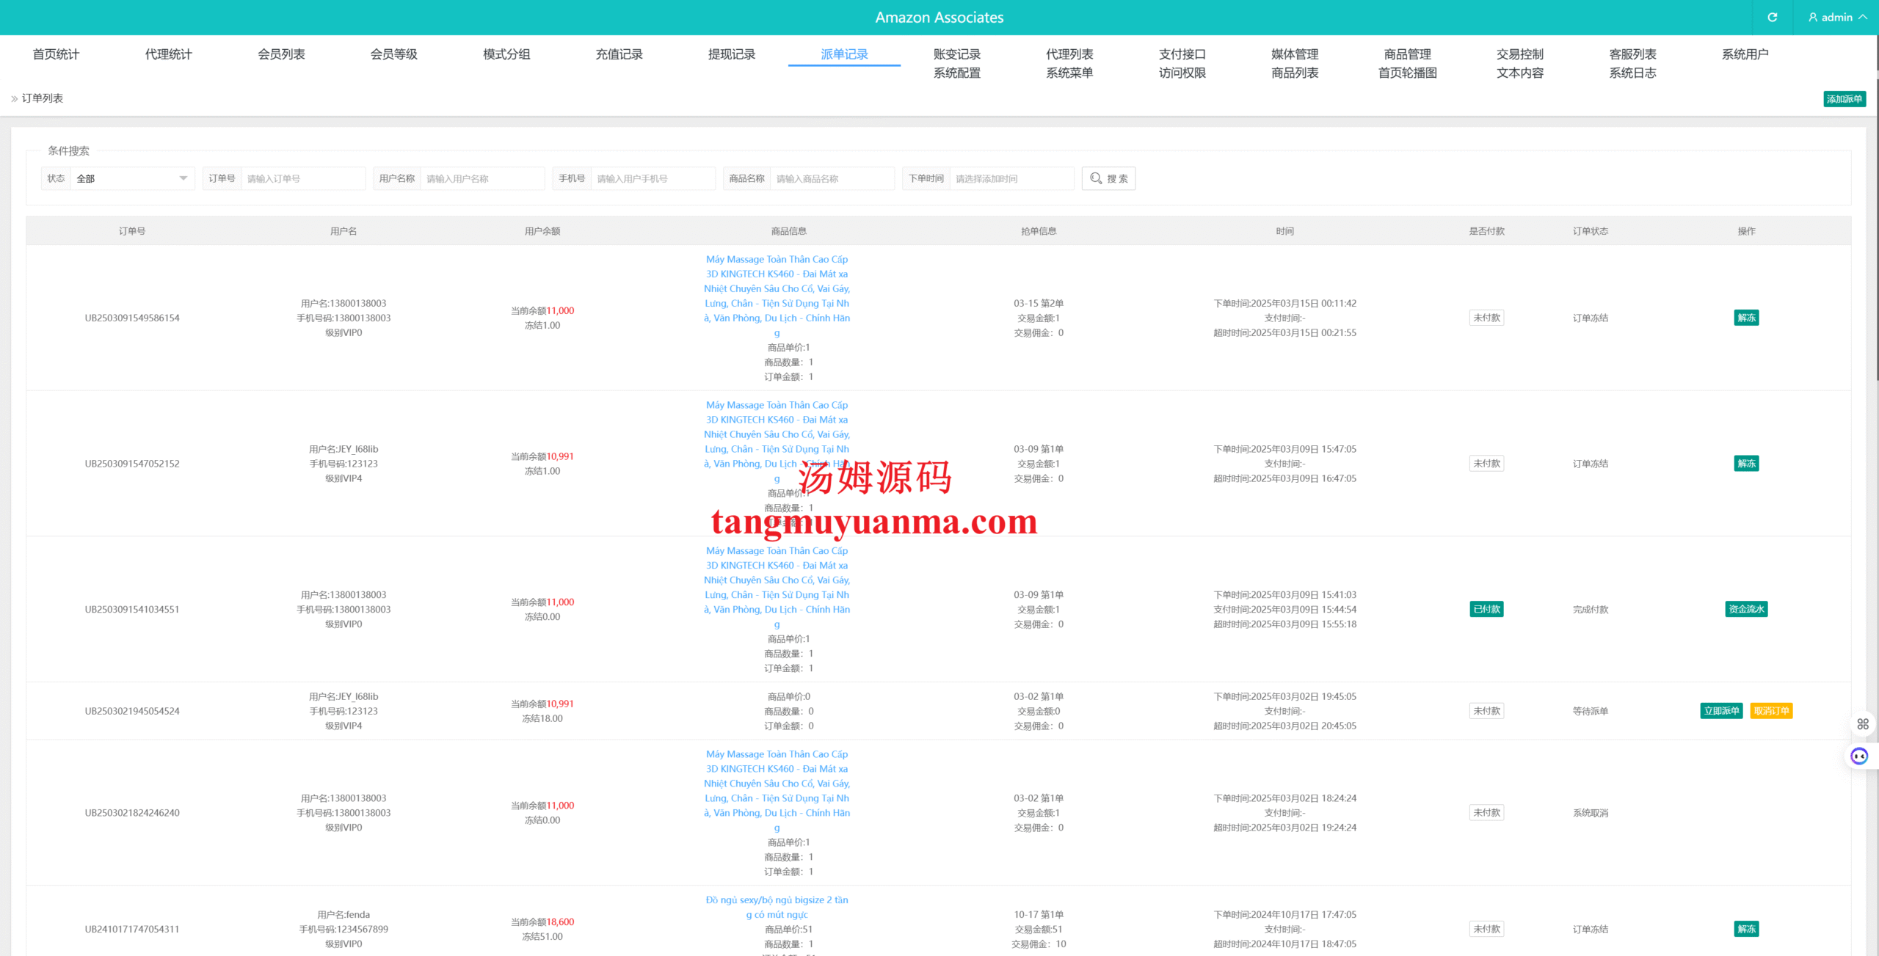The width and height of the screenshot is (1879, 956).
Task: Switch to the 会员列表 tab
Action: click(x=281, y=54)
